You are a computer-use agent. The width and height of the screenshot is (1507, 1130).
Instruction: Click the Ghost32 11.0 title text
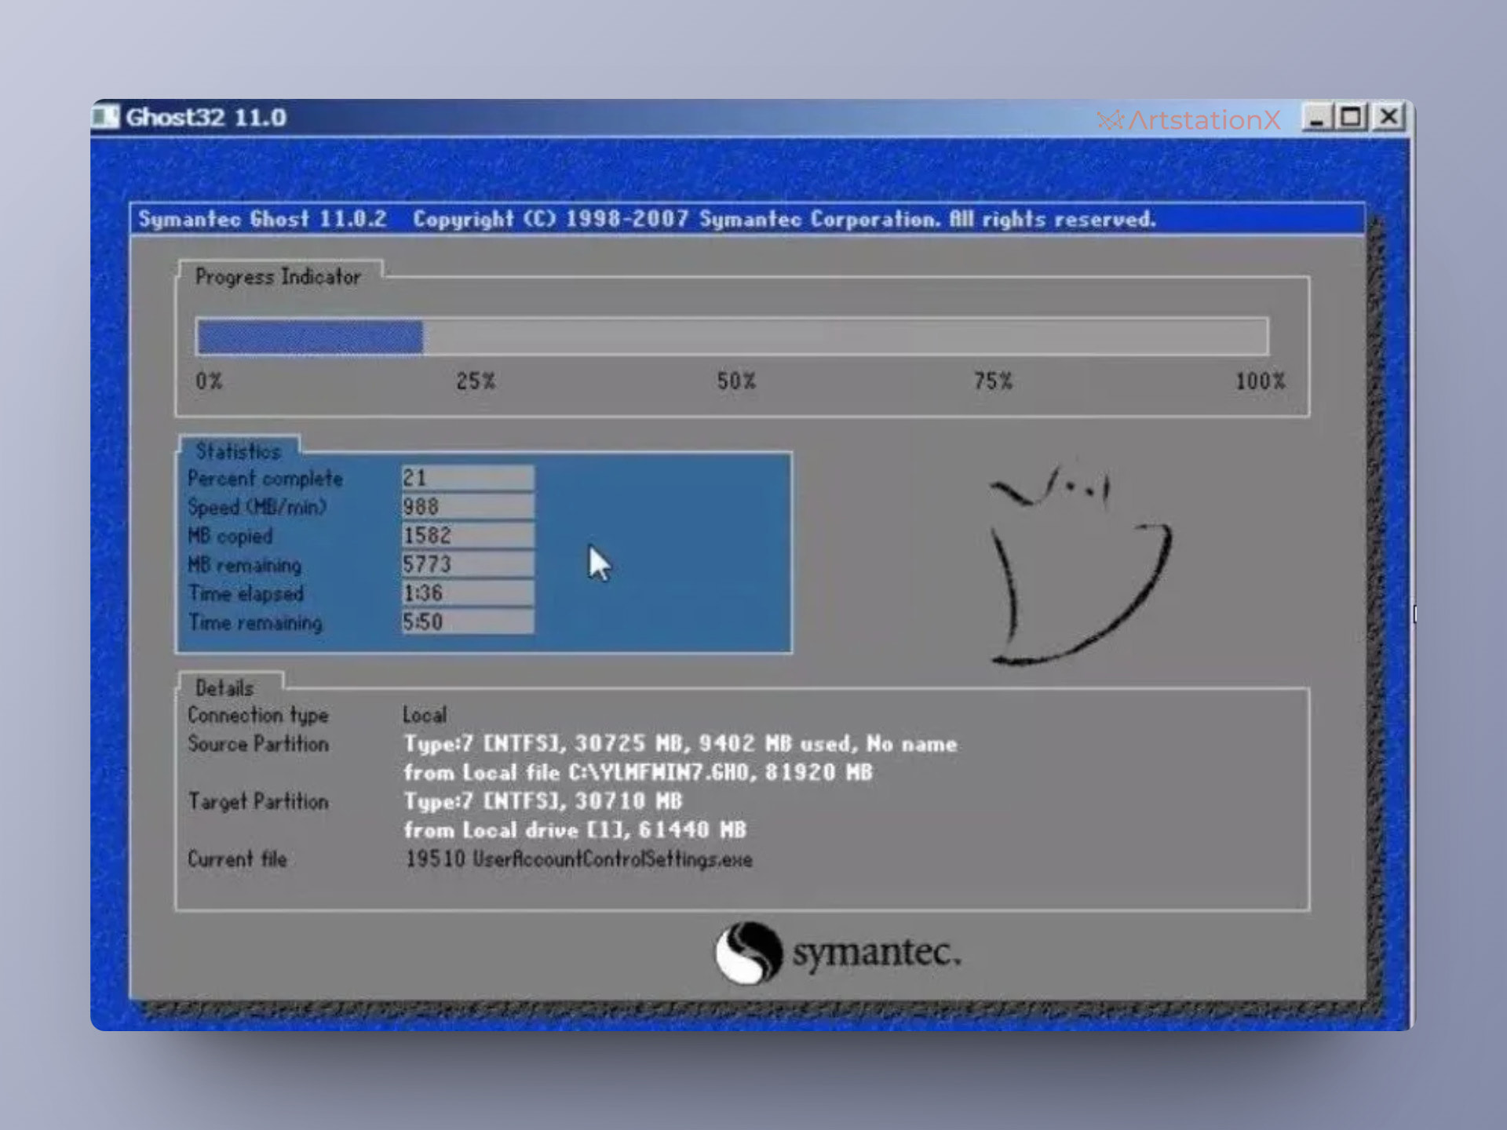click(206, 118)
